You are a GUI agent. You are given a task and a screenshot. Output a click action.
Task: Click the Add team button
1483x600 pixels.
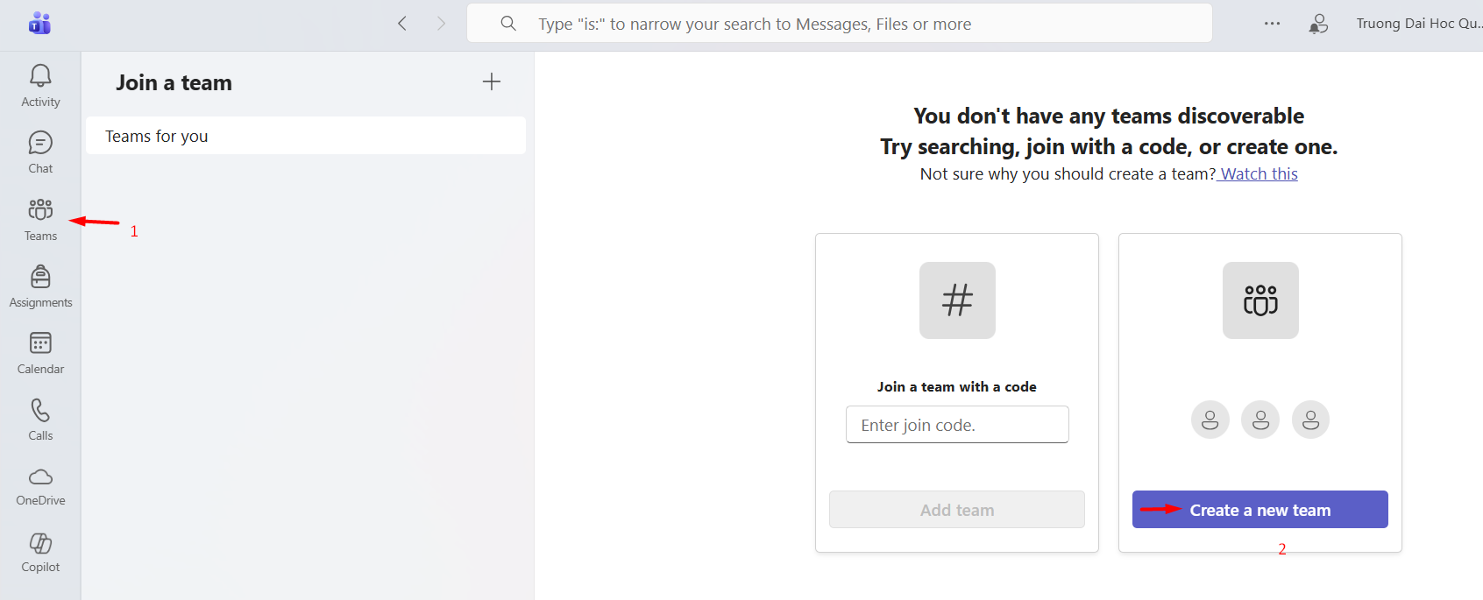956,510
